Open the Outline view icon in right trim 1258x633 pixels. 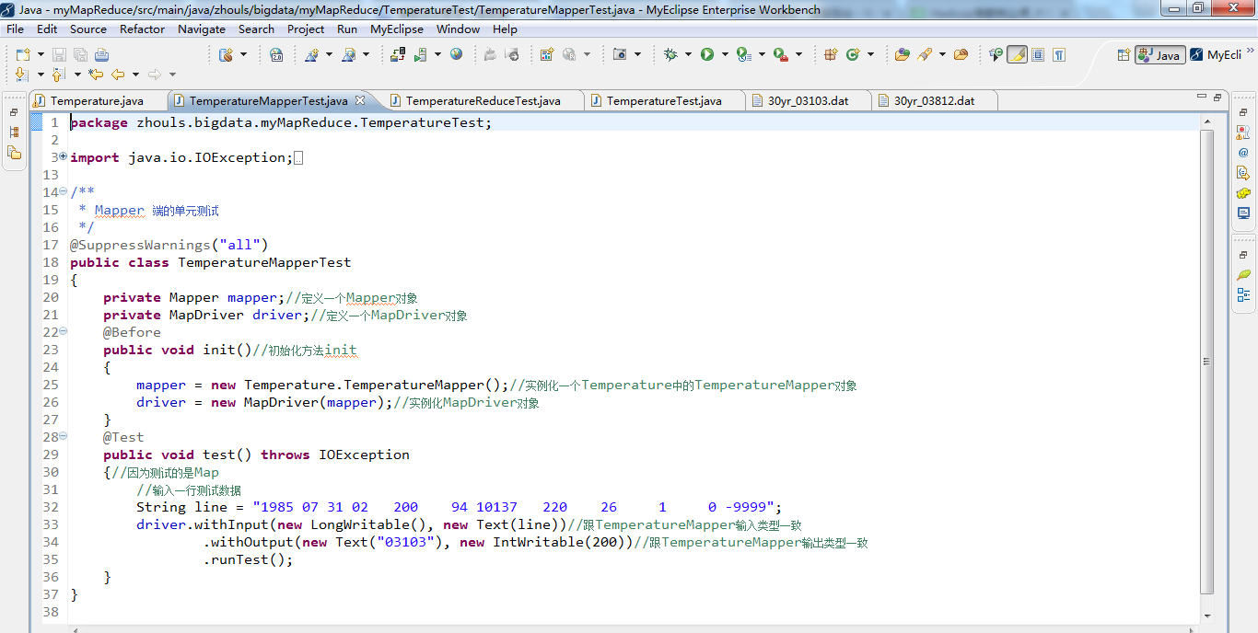click(x=1243, y=294)
